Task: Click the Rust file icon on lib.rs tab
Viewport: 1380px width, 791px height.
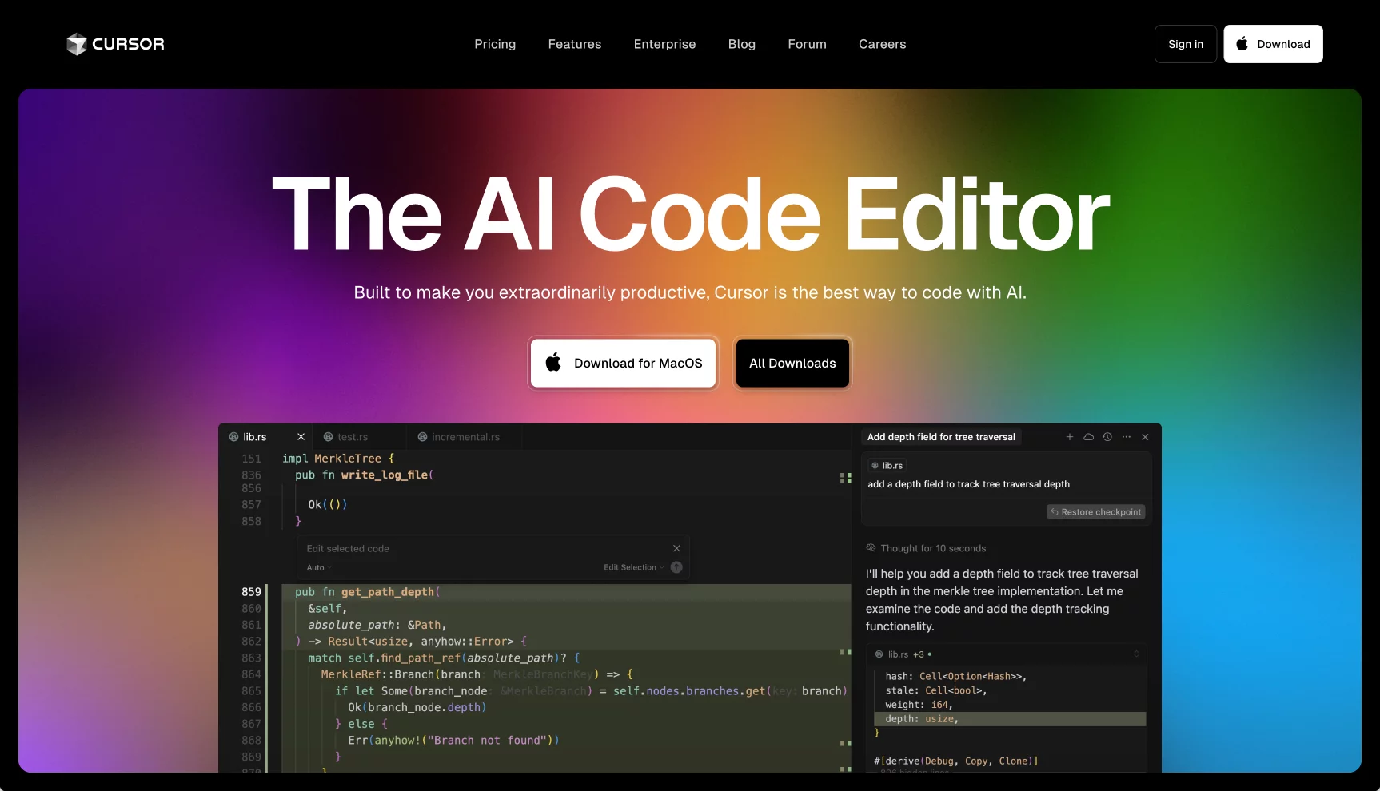Action: tap(233, 437)
